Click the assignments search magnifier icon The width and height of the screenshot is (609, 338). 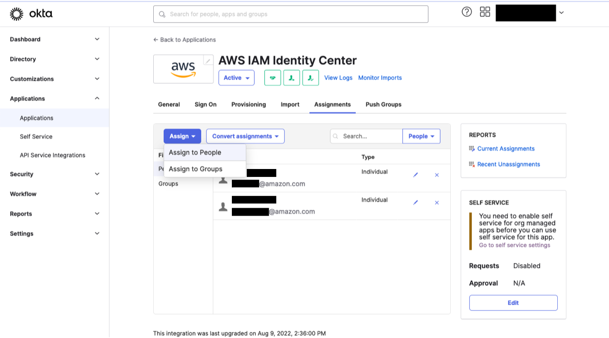tap(336, 136)
